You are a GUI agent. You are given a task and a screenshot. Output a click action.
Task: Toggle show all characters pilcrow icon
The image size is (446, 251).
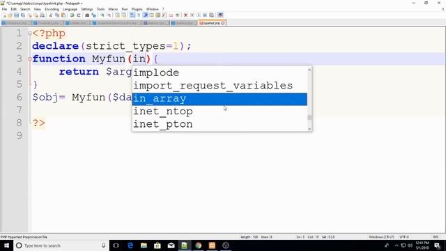(139, 15)
